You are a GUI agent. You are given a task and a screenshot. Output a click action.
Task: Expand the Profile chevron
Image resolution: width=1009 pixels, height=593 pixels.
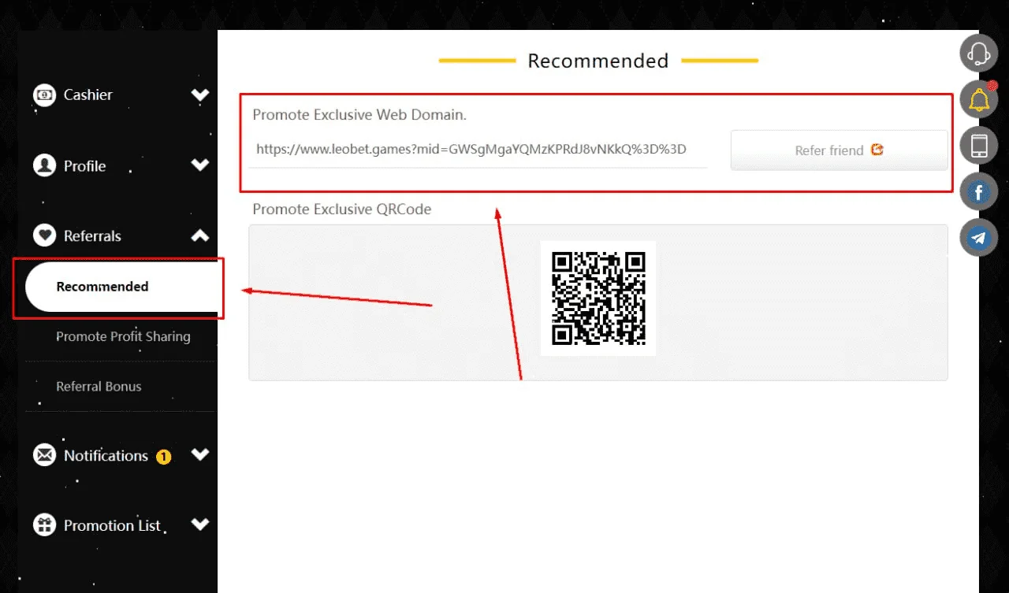(x=200, y=165)
